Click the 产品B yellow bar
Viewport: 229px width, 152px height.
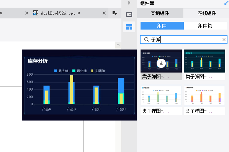point(71,89)
